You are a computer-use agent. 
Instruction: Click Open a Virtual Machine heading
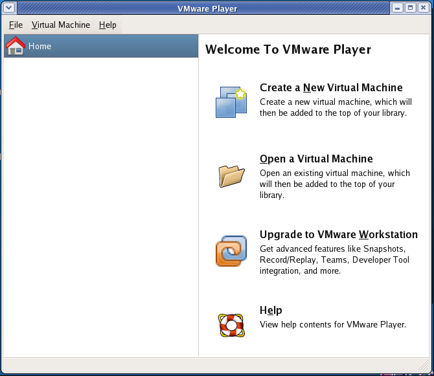pos(316,159)
